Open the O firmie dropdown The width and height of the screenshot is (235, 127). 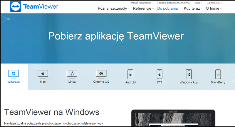[214, 9]
